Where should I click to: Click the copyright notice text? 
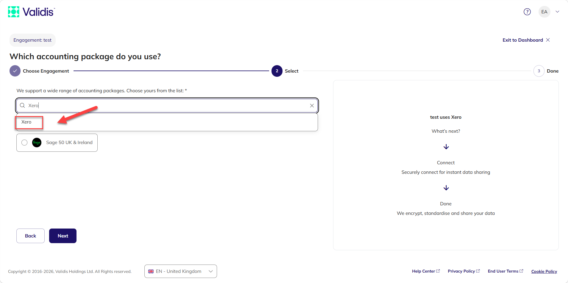click(x=70, y=271)
